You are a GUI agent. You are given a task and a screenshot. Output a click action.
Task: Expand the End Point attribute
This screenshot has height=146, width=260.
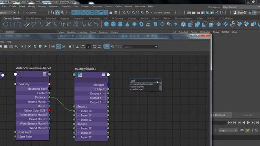coord(18,132)
